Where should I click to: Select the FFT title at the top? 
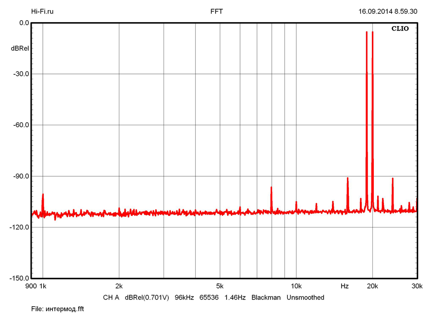pos(216,12)
